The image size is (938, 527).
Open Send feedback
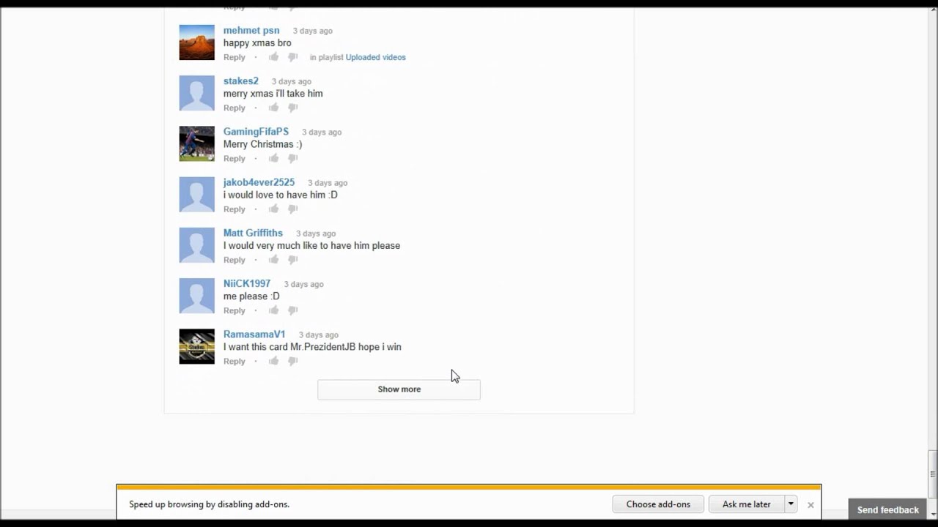(887, 510)
